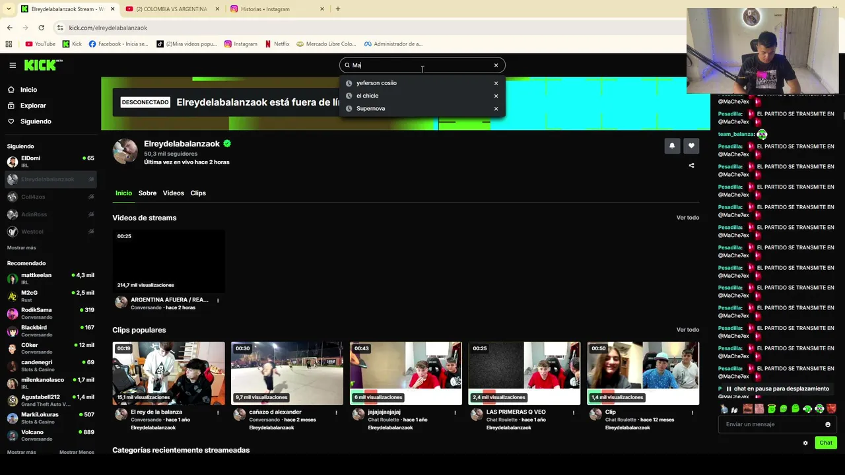Open Volcano recommended channel
Screen dimensions: 845x475
(50, 435)
